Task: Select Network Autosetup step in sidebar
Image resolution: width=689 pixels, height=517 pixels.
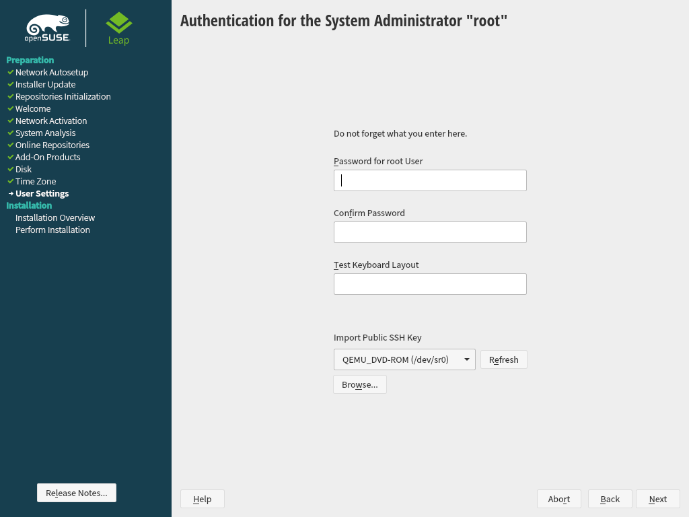Action: pos(52,72)
